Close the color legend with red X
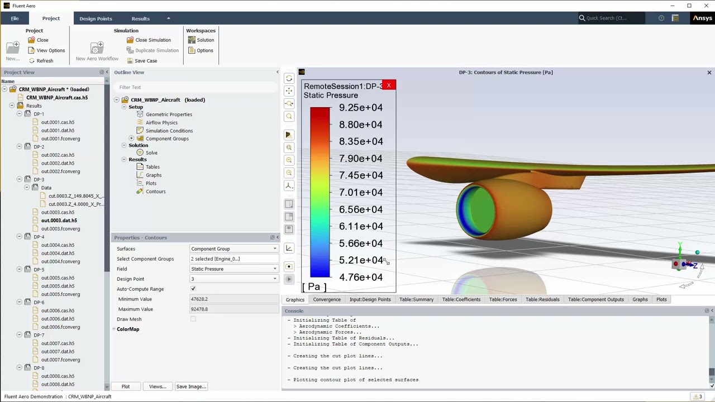This screenshot has width=715, height=402. point(389,85)
